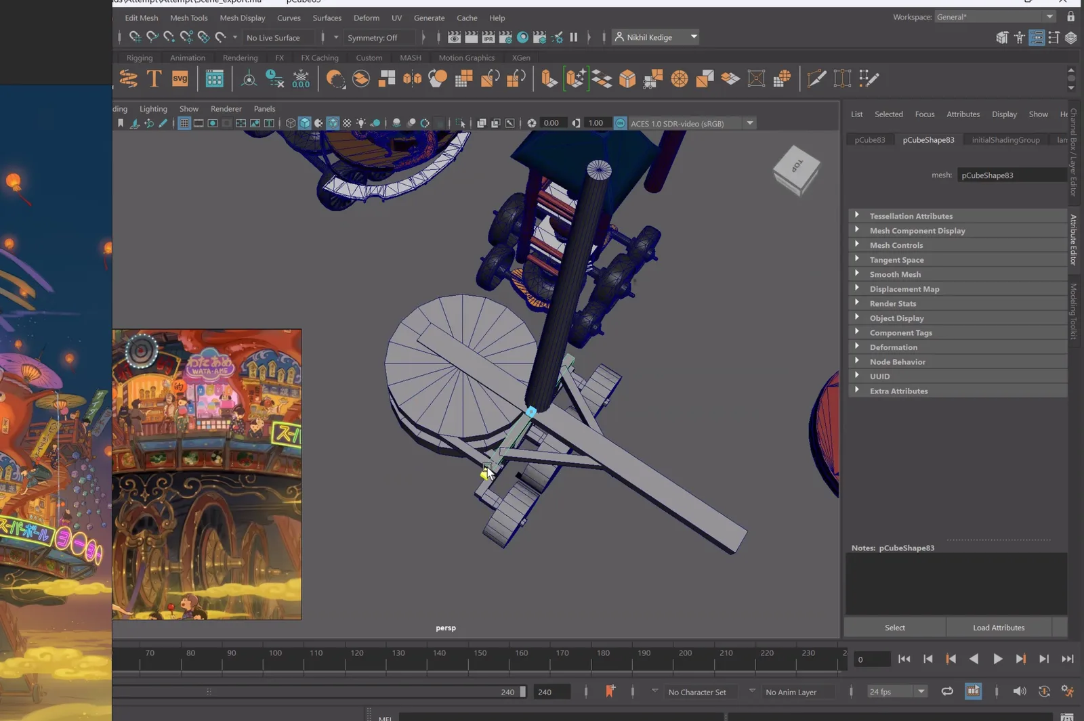Open the grid calculator shelf icon

click(x=214, y=79)
